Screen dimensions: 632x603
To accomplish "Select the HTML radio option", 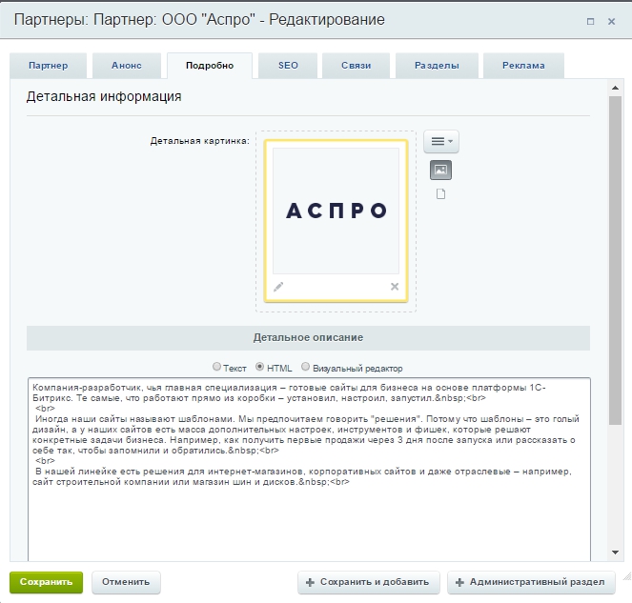I will pyautogui.click(x=260, y=367).
